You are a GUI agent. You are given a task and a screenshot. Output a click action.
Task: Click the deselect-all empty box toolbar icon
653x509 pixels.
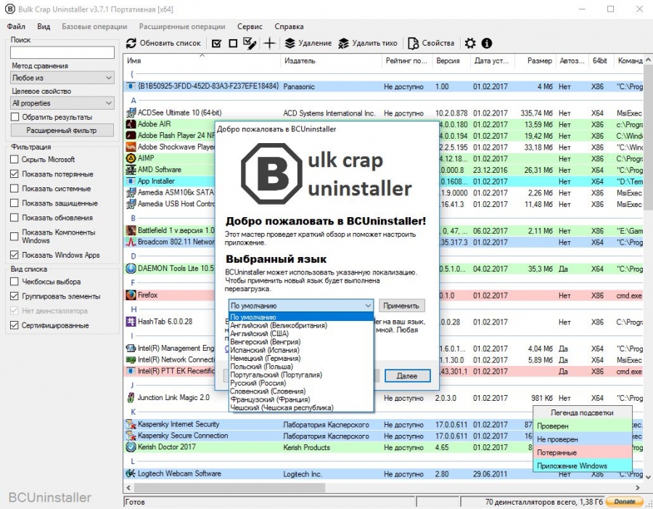tap(233, 44)
